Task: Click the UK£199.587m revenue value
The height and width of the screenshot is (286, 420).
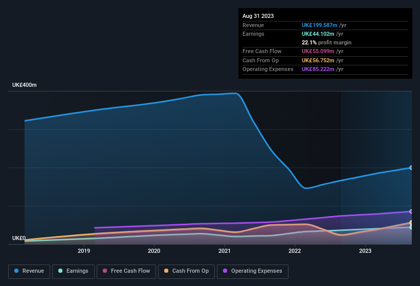Action: click(x=319, y=25)
